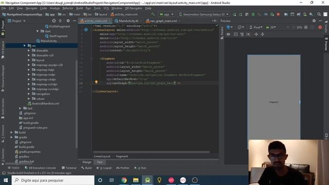Click the pan/expand horizontally icon in Preview toolbar
The image size is (329, 185).
click(x=256, y=34)
